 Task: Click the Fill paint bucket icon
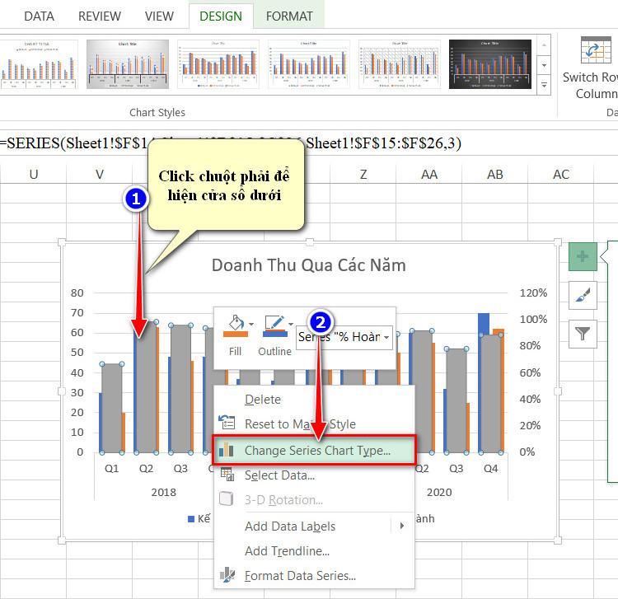(236, 326)
